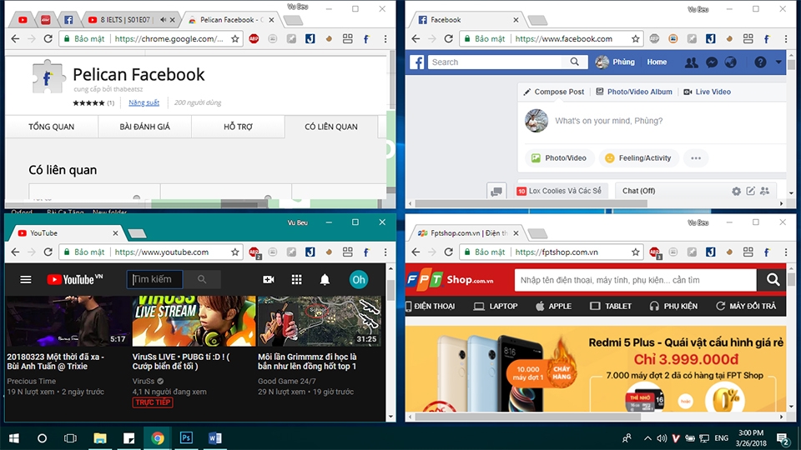Click YouTube create video camera icon
Image resolution: width=801 pixels, height=450 pixels.
pos(268,280)
